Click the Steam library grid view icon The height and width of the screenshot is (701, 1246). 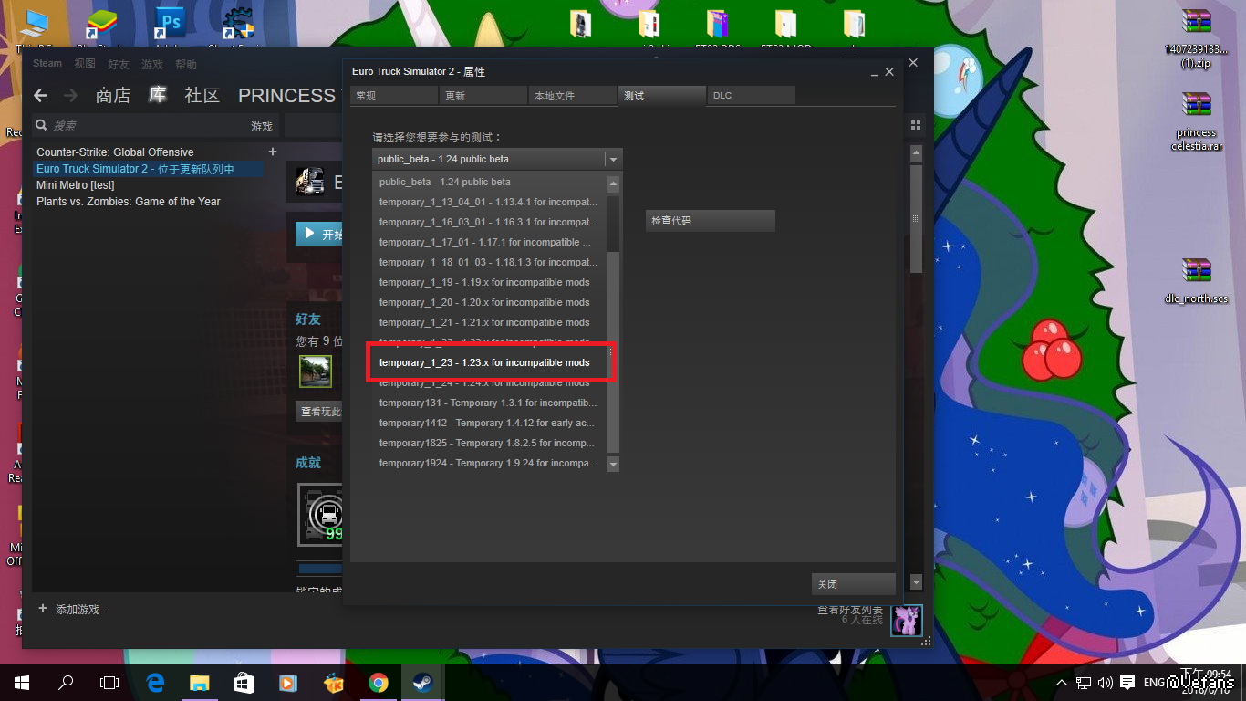pyautogui.click(x=916, y=125)
